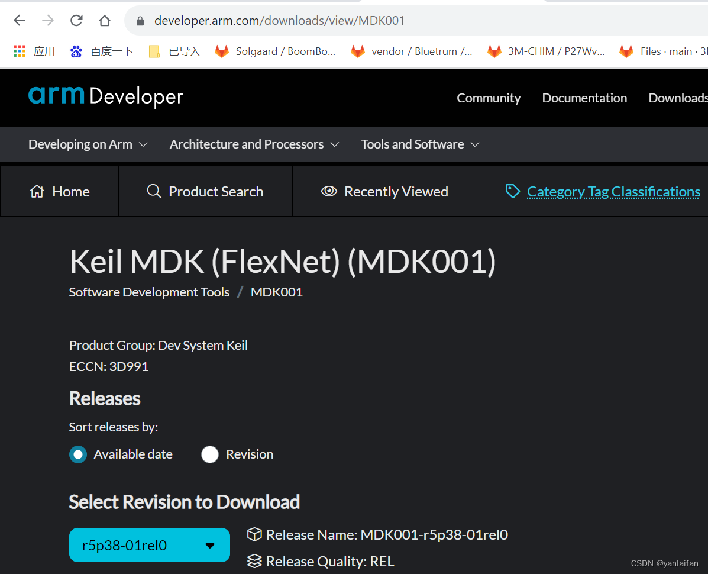Click the padlock site security icon

coord(140,21)
